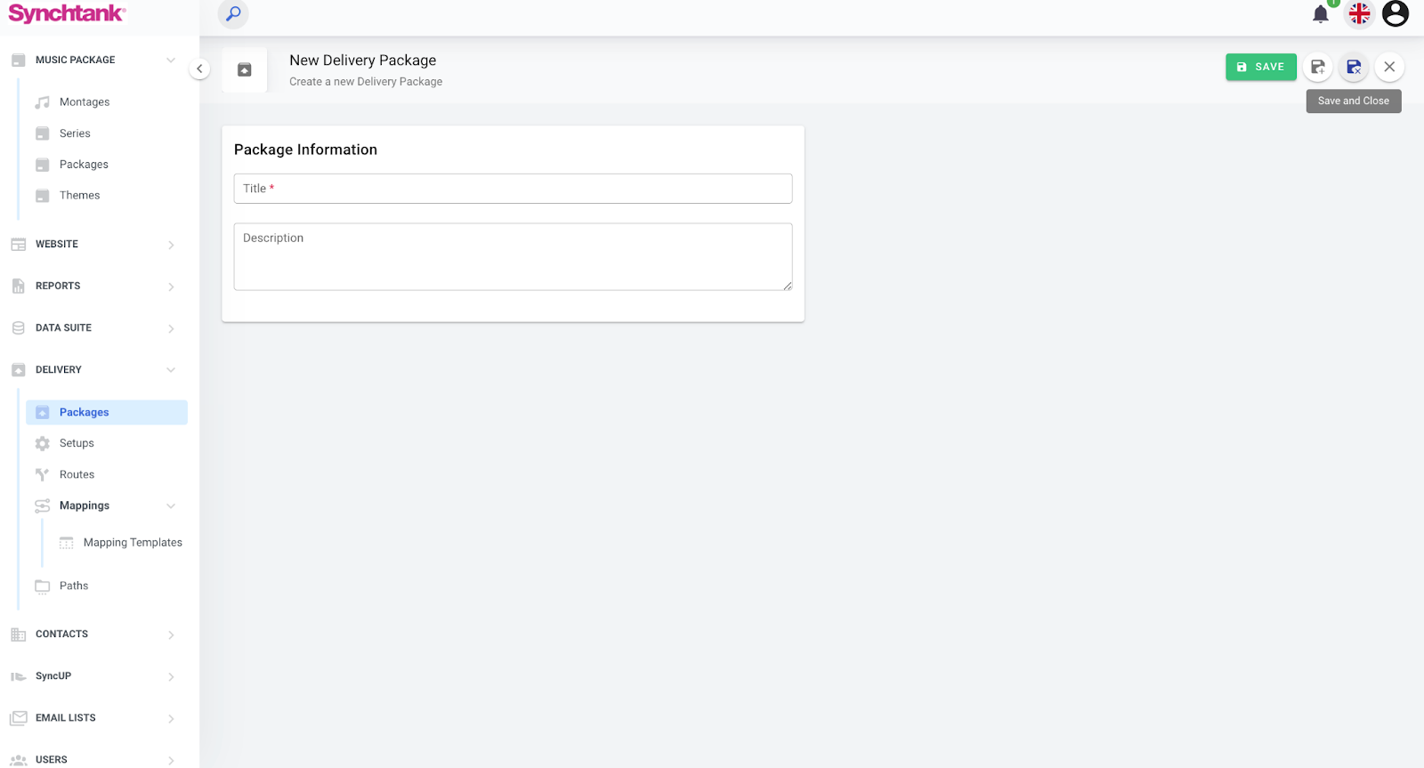Open the notifications bell

(x=1321, y=14)
